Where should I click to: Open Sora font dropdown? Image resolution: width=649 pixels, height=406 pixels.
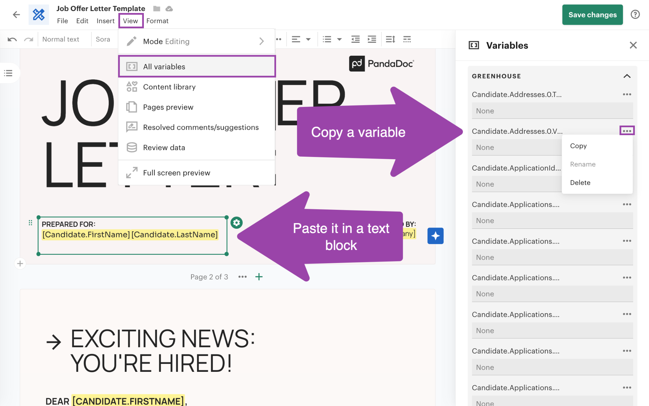(103, 39)
